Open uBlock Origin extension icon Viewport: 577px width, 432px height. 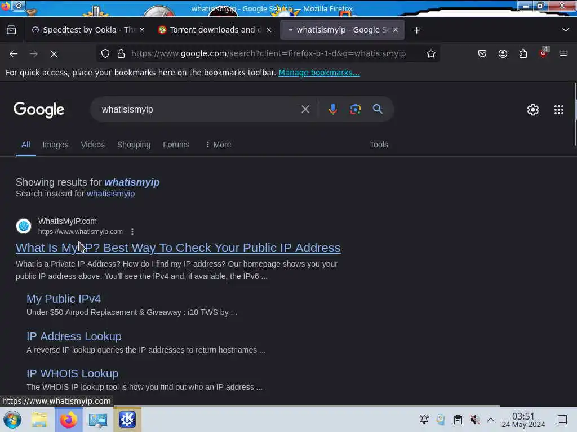pos(543,53)
